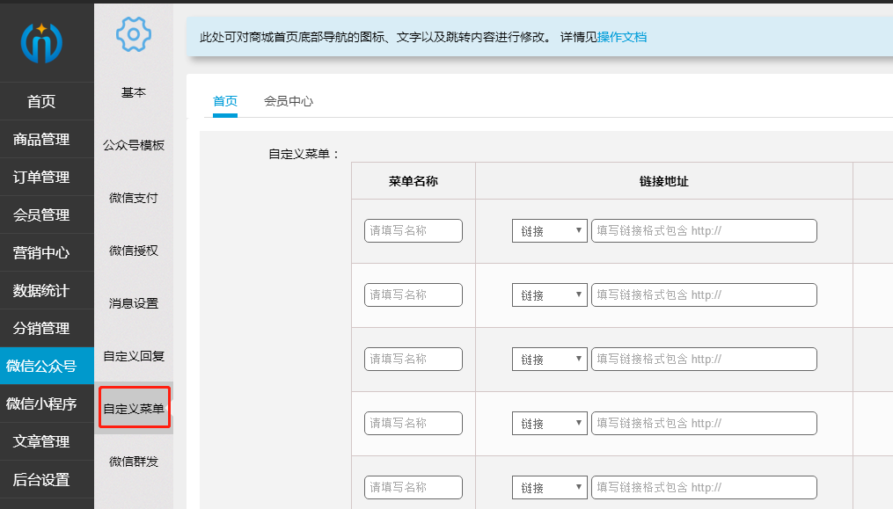Open 后台设置 at the bottom of sidebar
Screen dimensions: 893x509
tap(42, 479)
